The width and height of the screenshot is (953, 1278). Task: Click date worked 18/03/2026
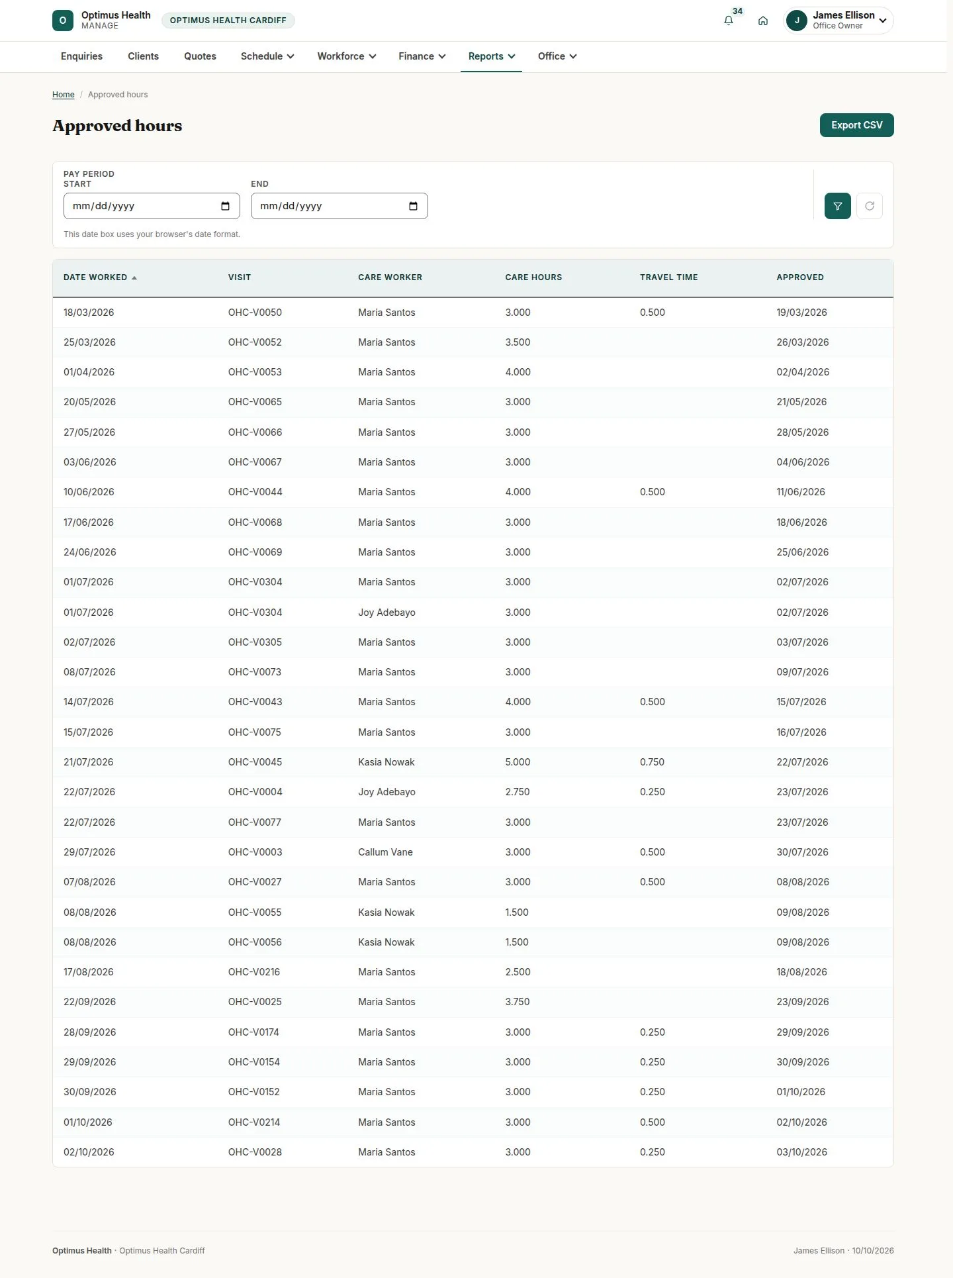pyautogui.click(x=89, y=313)
